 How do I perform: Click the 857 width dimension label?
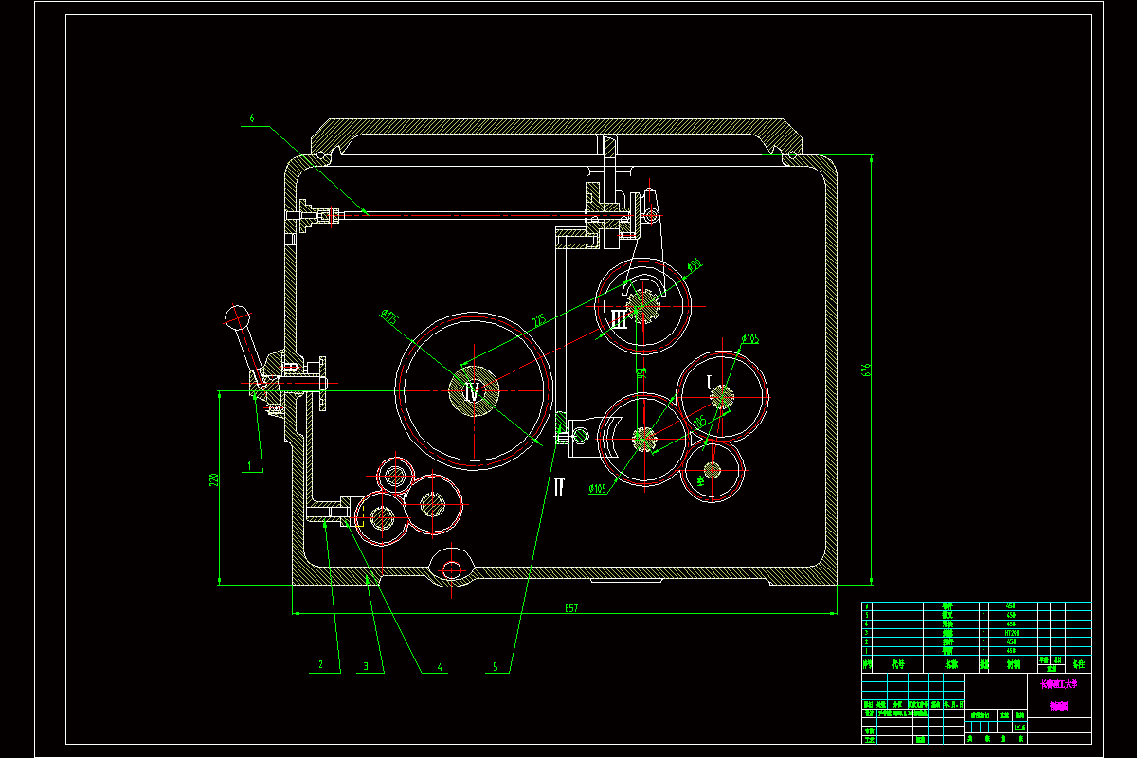click(x=571, y=608)
